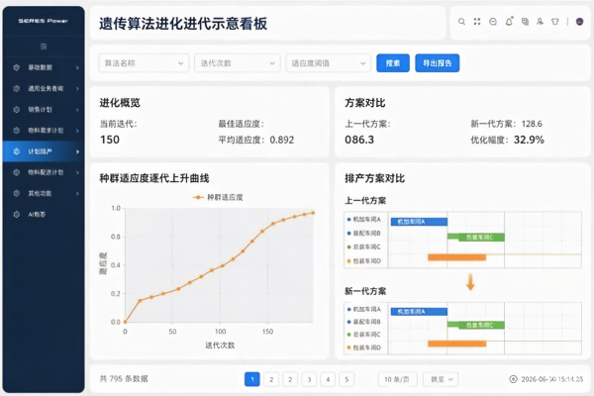Collapse the sidebar with the hamburger icon
Image resolution: width=594 pixels, height=396 pixels.
coord(44,47)
